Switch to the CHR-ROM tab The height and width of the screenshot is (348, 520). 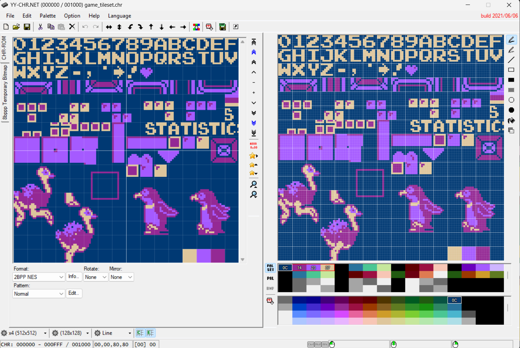click(4, 48)
